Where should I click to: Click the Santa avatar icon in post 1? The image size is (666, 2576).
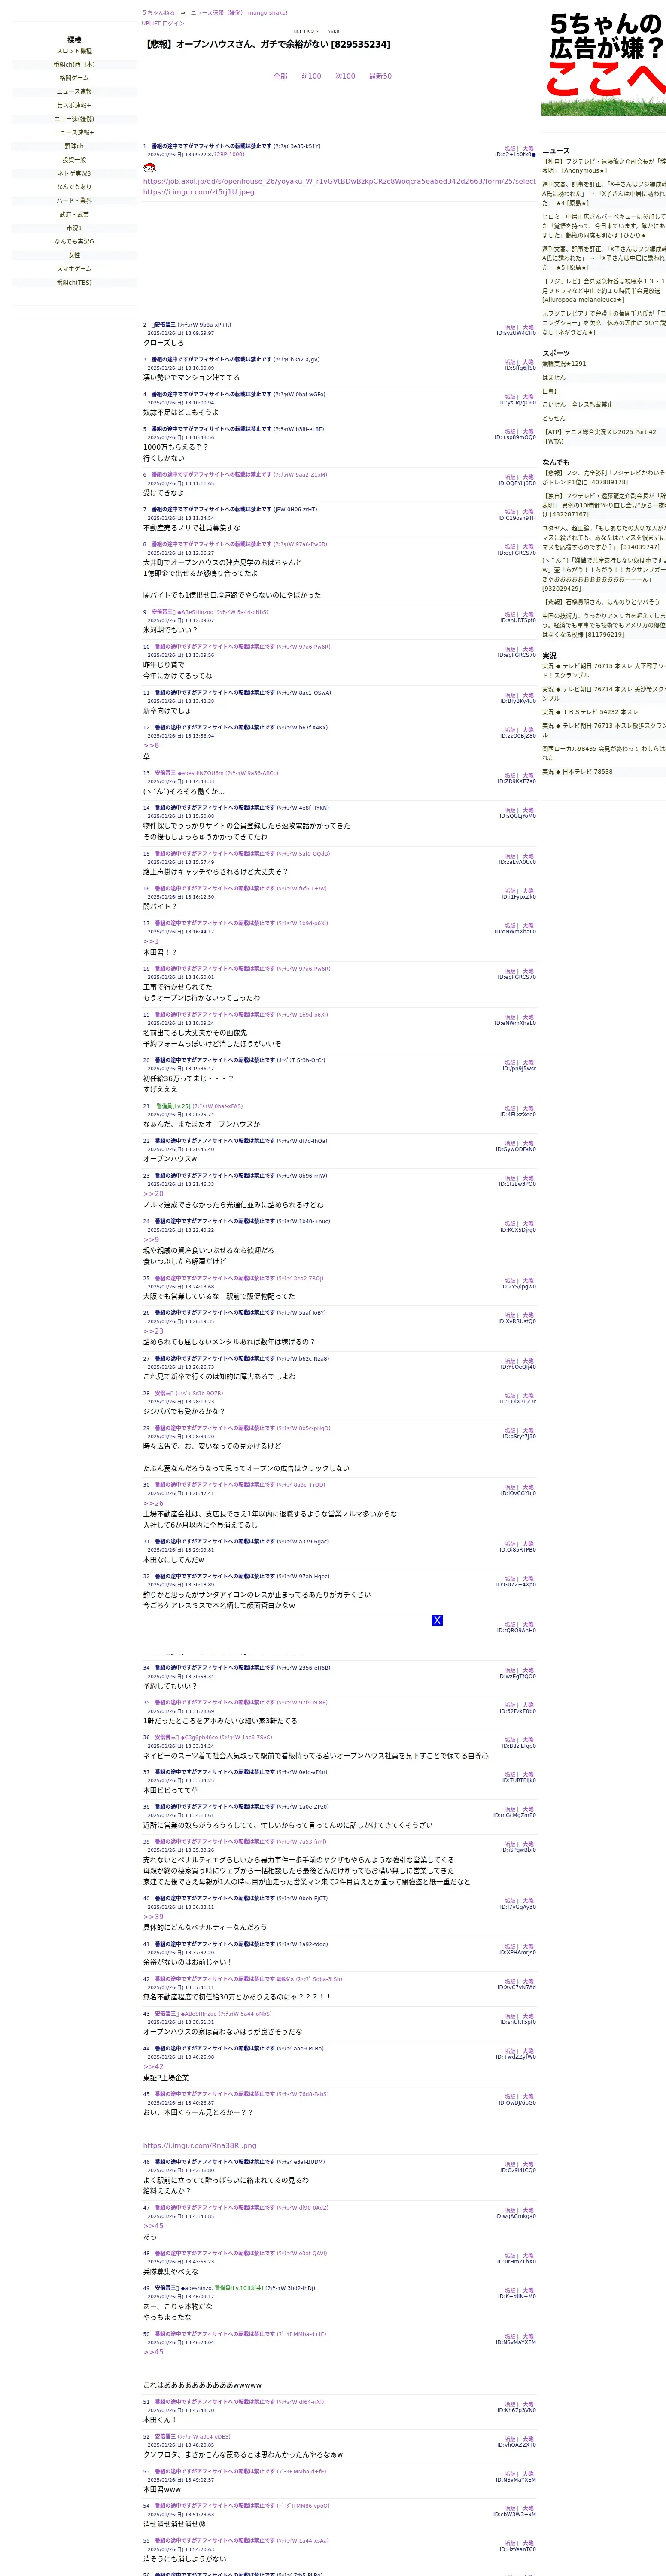click(x=150, y=168)
